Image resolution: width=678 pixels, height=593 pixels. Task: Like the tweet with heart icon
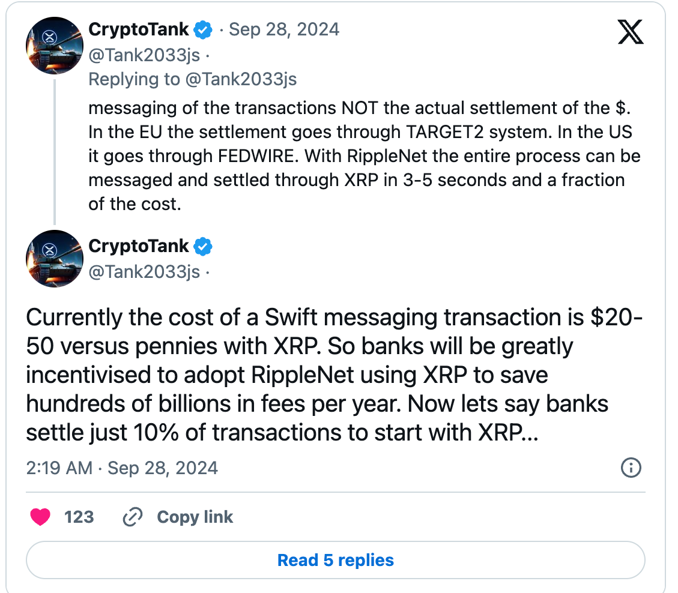pos(40,517)
